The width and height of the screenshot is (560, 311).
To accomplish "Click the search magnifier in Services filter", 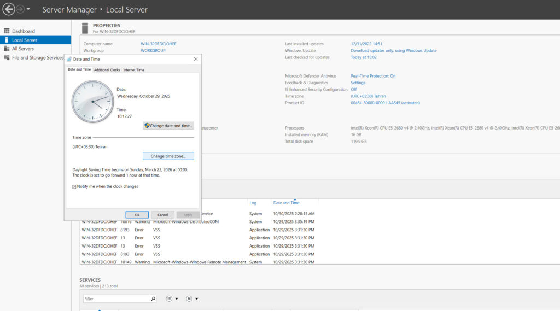I will (x=153, y=298).
